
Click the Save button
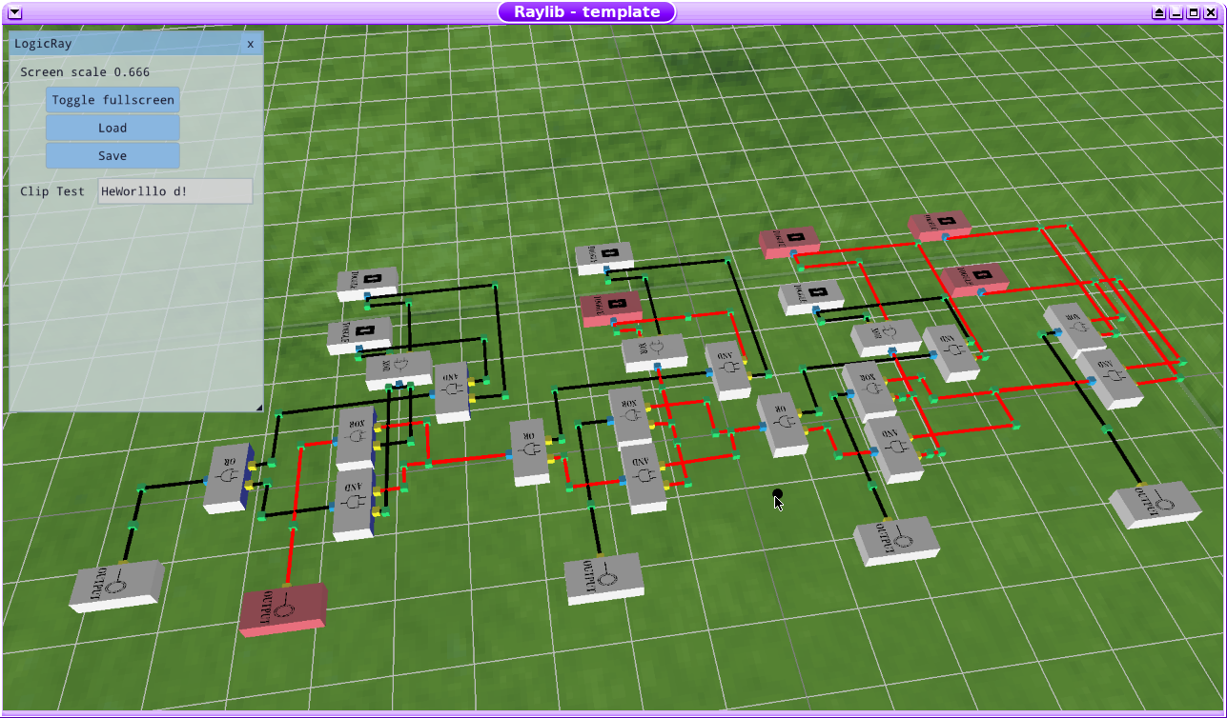112,155
